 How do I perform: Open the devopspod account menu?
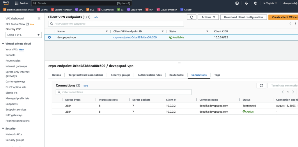[x=290, y=3]
